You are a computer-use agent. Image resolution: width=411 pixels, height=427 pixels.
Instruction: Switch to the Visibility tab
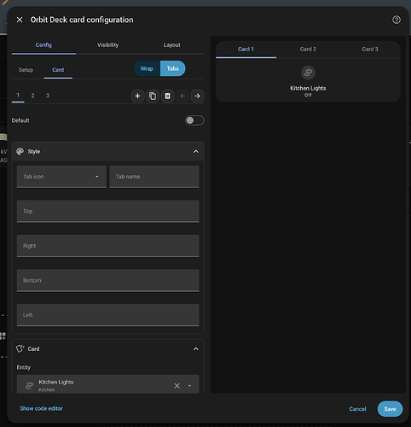coord(107,45)
